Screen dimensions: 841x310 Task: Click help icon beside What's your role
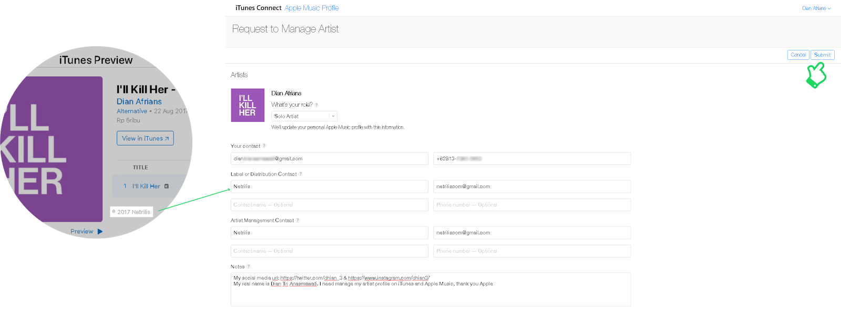click(316, 105)
